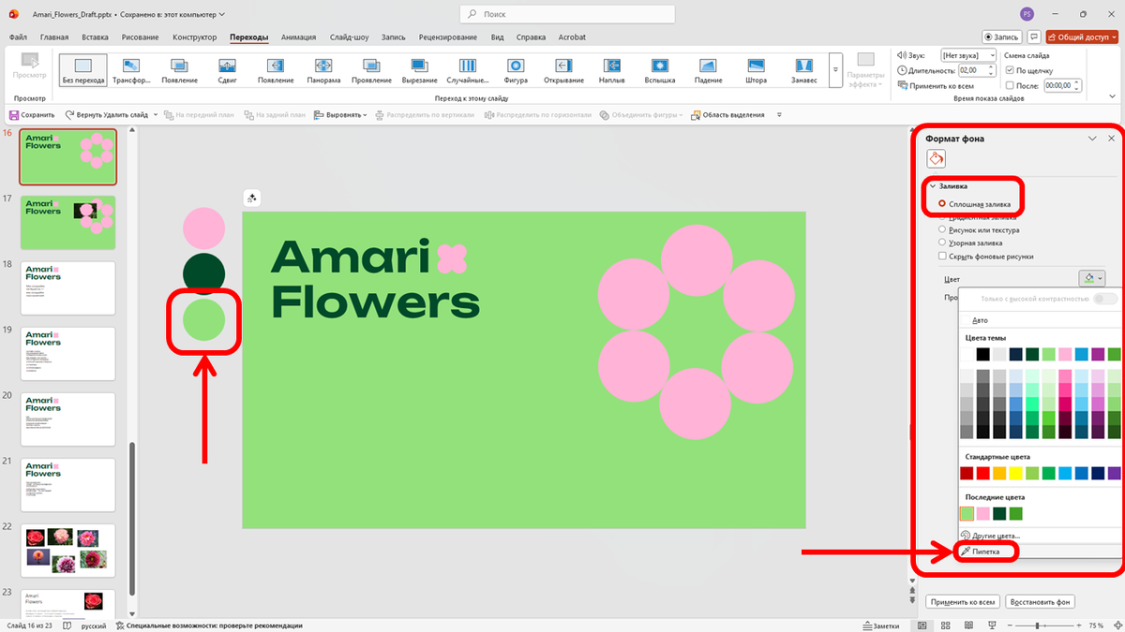Switch to the Анимация ribbon tab
Viewport: 1125px width, 632px height.
coord(298,37)
